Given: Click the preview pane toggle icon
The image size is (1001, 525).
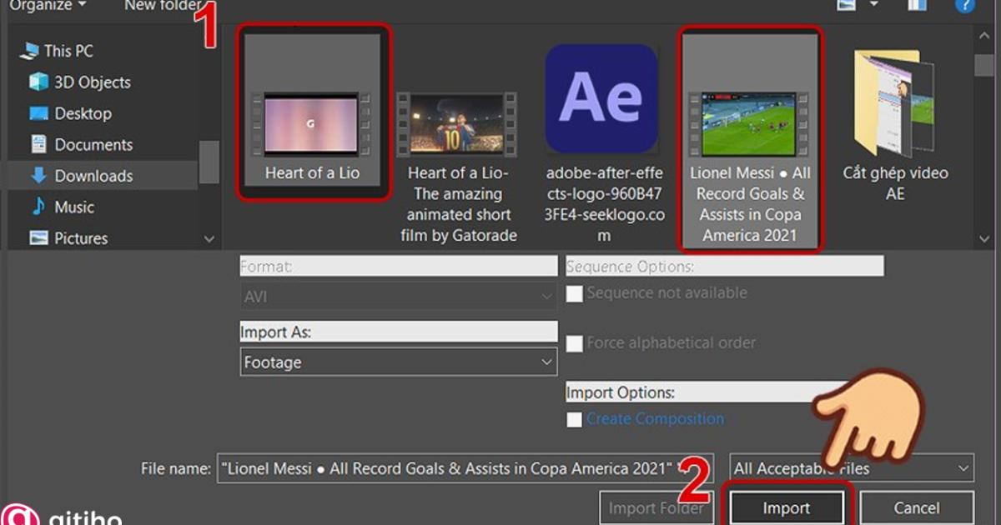Looking at the screenshot, I should point(916,6).
